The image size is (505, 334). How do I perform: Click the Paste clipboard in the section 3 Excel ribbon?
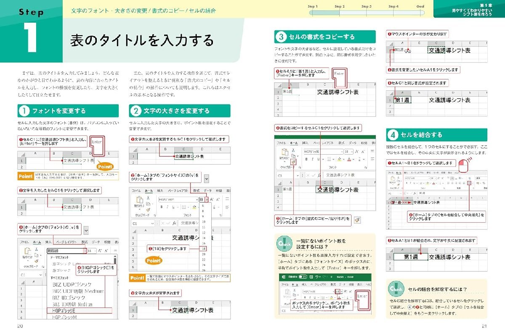[285, 152]
